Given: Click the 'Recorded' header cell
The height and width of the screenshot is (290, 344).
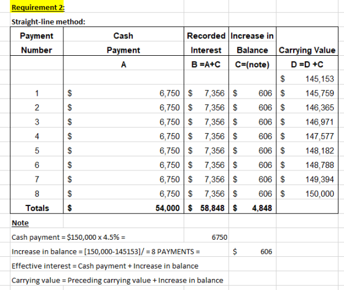Looking at the screenshot, I should (206, 36).
